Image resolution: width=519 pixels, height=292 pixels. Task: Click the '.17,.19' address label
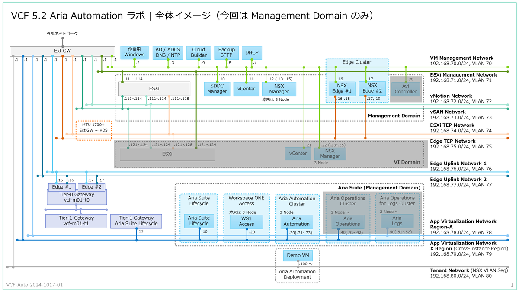pyautogui.click(x=374, y=99)
